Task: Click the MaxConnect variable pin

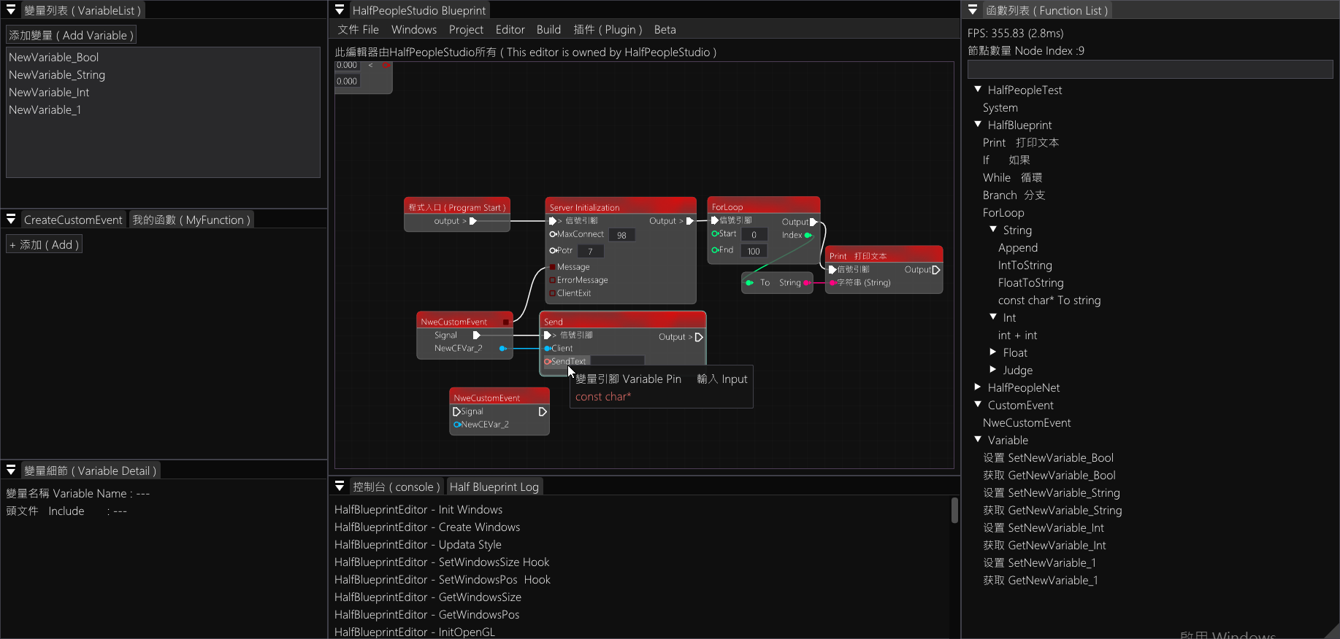Action: (553, 234)
